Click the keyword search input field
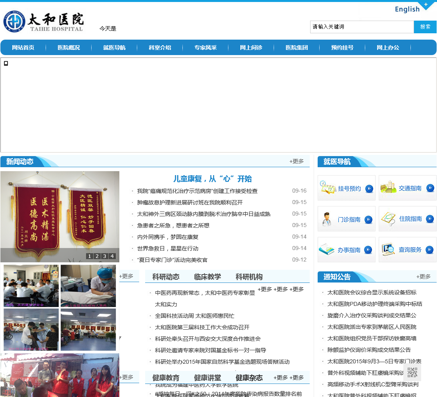The width and height of the screenshot is (437, 397). pyautogui.click(x=362, y=27)
